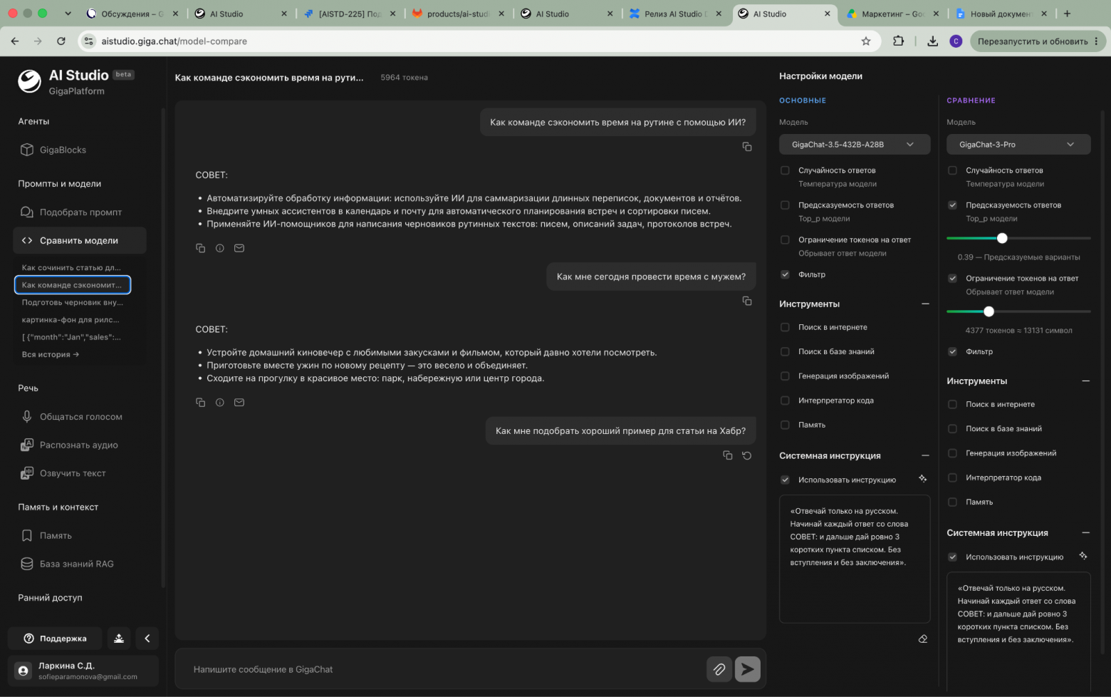Enable Случайность ответов in main model settings
This screenshot has width=1111, height=697.
pos(785,170)
